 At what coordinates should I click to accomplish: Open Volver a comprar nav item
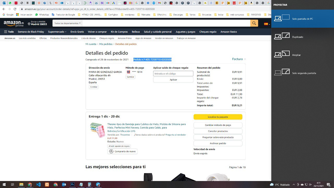pos(97,32)
